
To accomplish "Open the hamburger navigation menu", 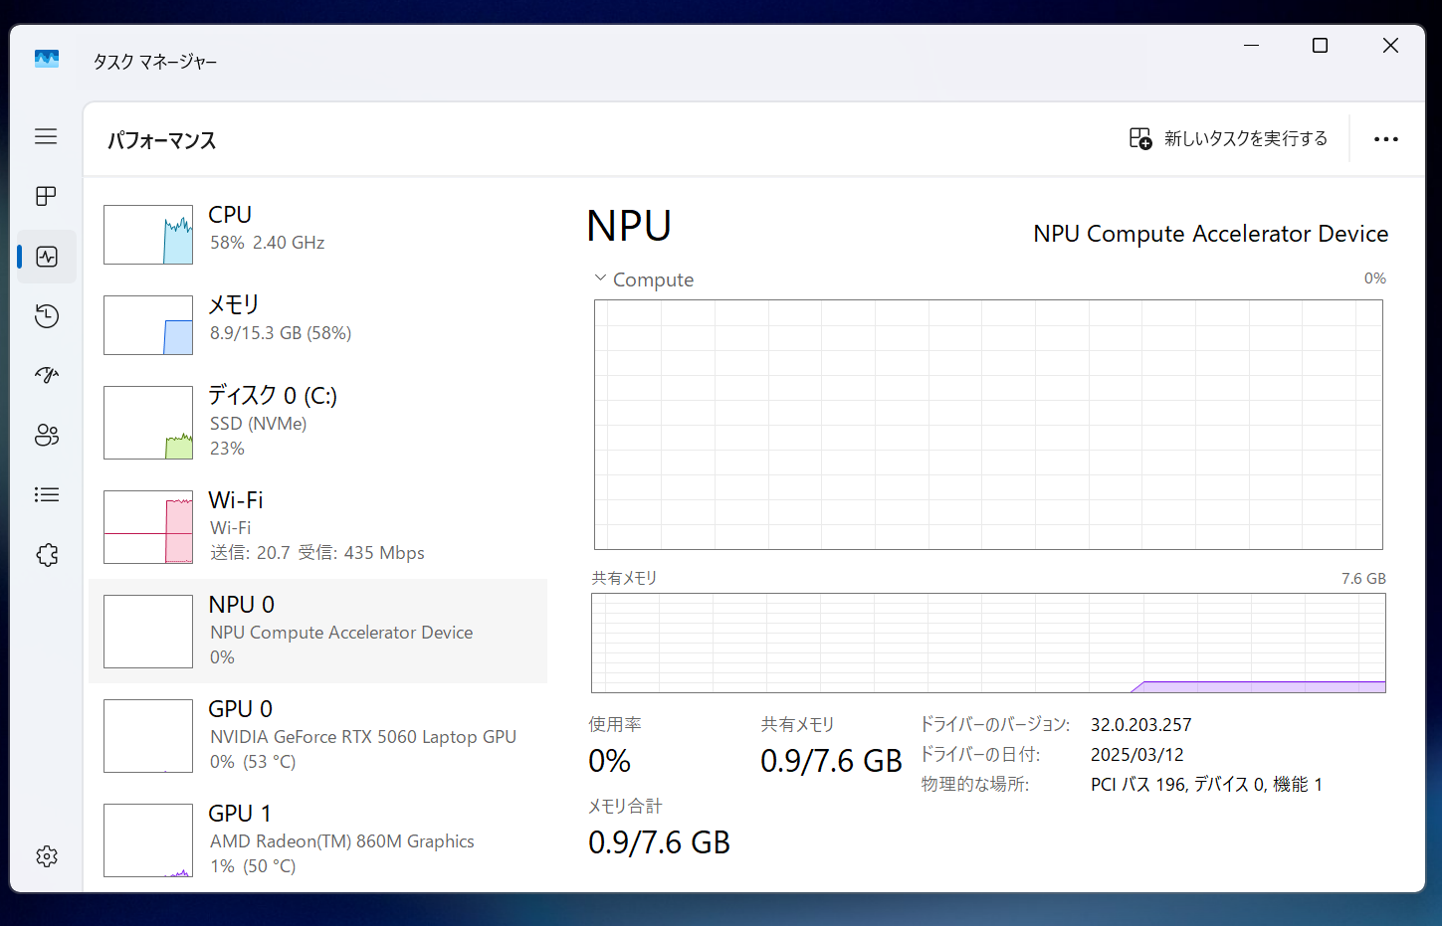I will 46,136.
